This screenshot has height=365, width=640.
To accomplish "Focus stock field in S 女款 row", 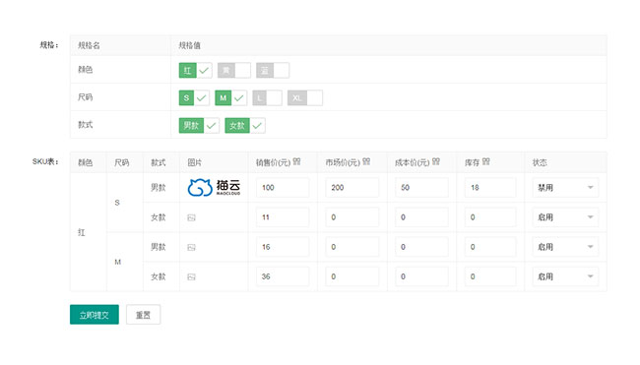I will point(490,217).
